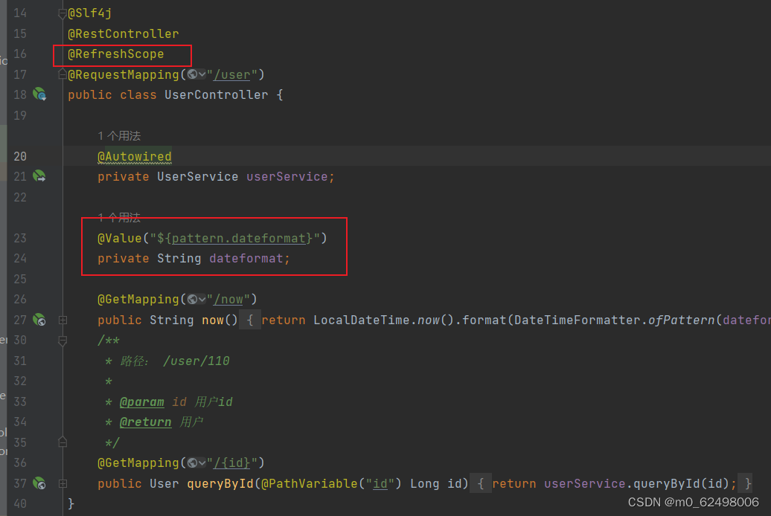
Task: Click the endpoint gutter icon beside queryById
Action: 39,483
